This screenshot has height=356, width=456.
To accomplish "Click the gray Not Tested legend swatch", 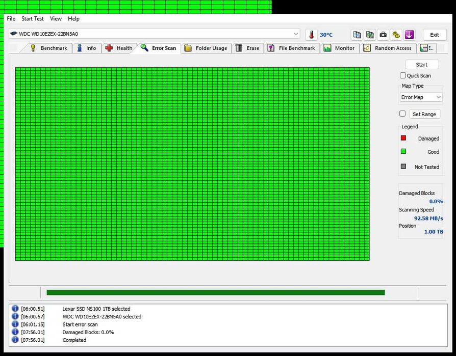I will [403, 167].
